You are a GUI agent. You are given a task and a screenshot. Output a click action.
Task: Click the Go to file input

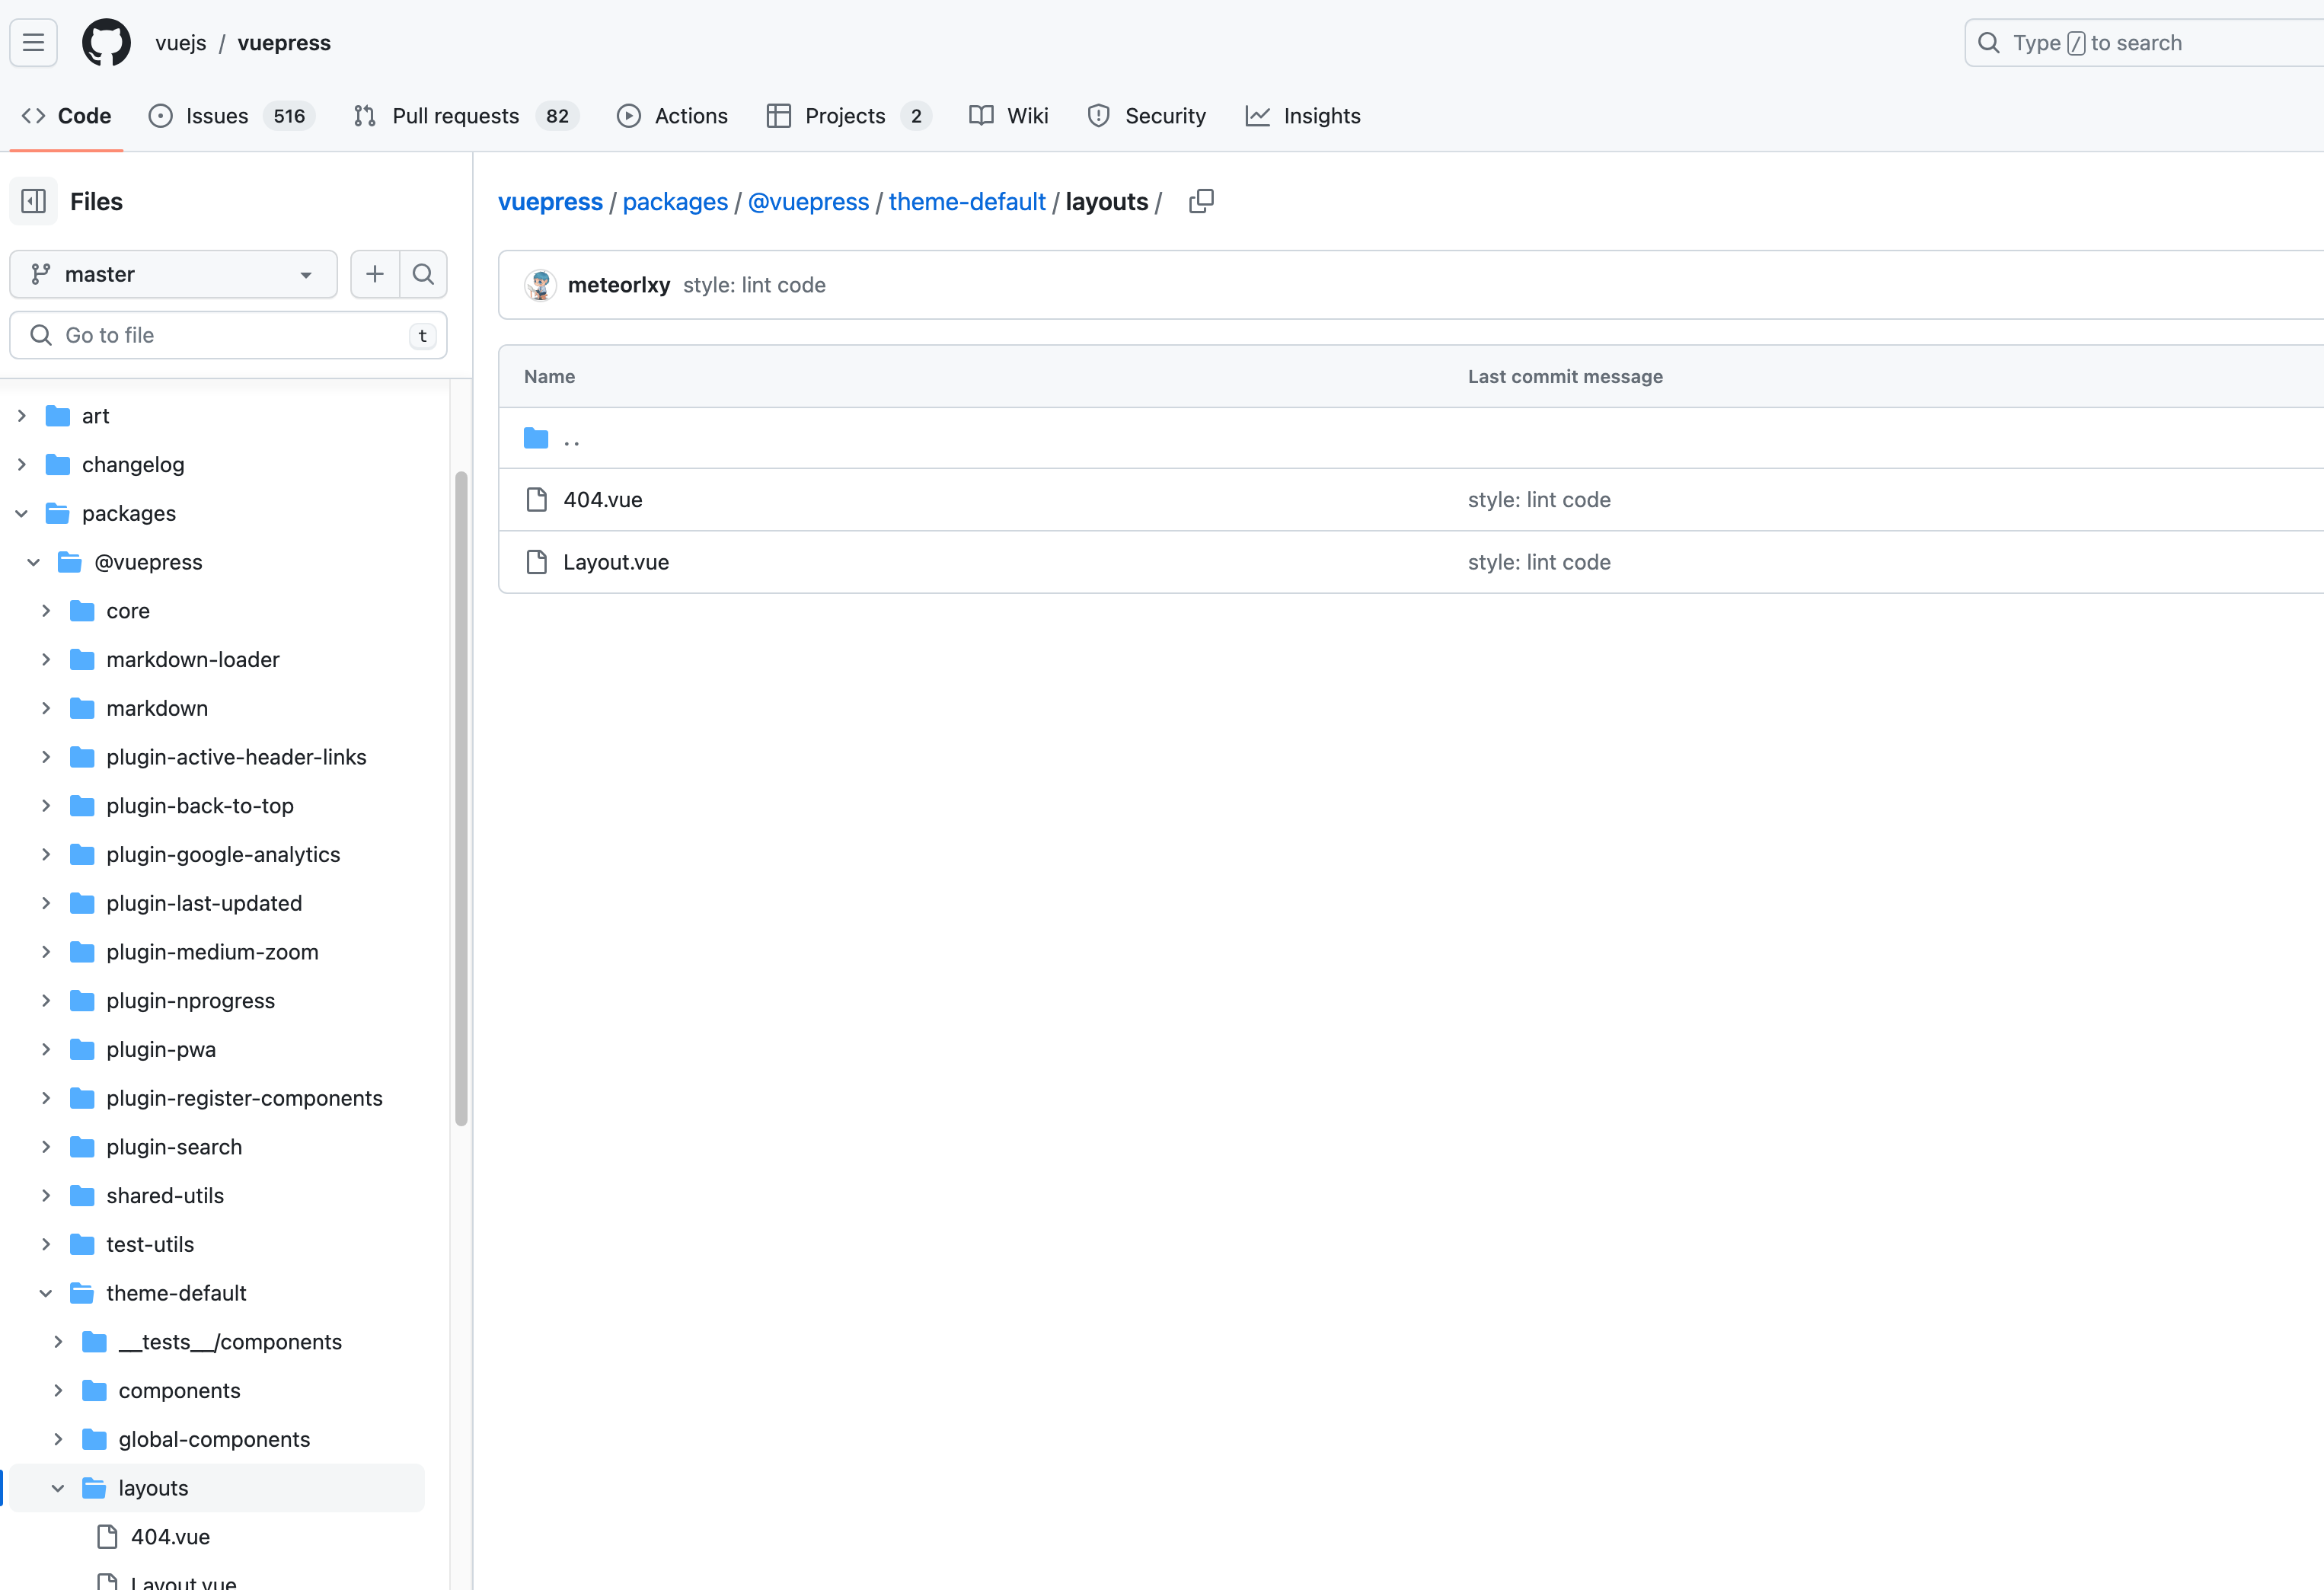(228, 335)
